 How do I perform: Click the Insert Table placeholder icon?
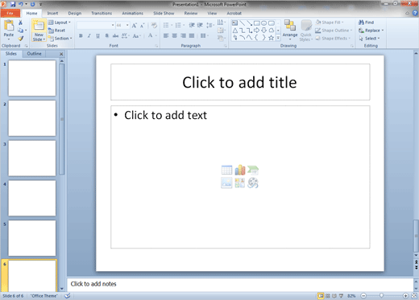tap(226, 170)
